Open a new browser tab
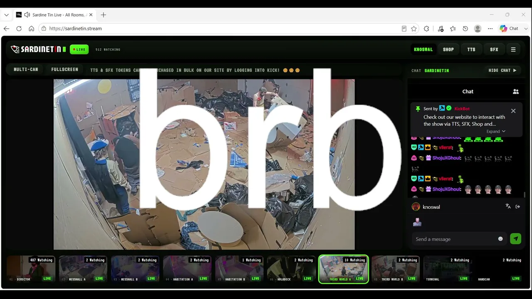The width and height of the screenshot is (532, 299). coord(103,15)
